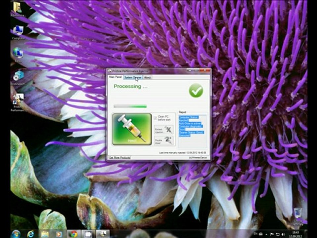Screen dimensions: 317x238
Task: Click the green checkmark status icon
Action: 196,91
